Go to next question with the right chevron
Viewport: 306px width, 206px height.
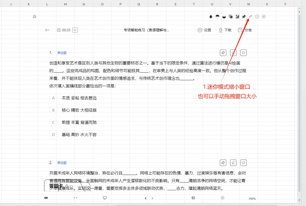153,198
